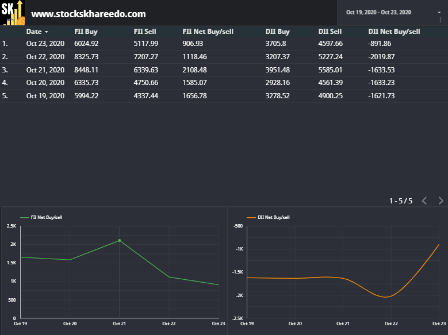448x335 pixels.
Task: Click FII net value 1656.78
Action: coord(194,96)
